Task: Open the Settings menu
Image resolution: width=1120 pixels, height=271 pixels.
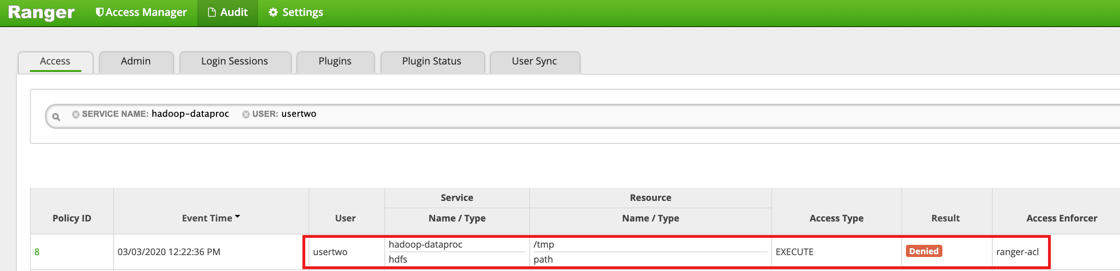Action: tap(296, 13)
